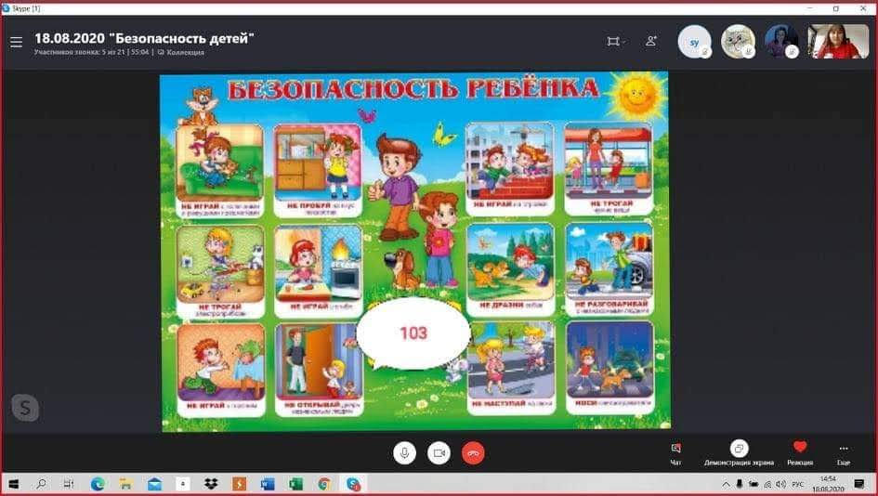Screen dimensions: 878x496
Task: Click the Skype logo in the corner
Action: (25, 408)
